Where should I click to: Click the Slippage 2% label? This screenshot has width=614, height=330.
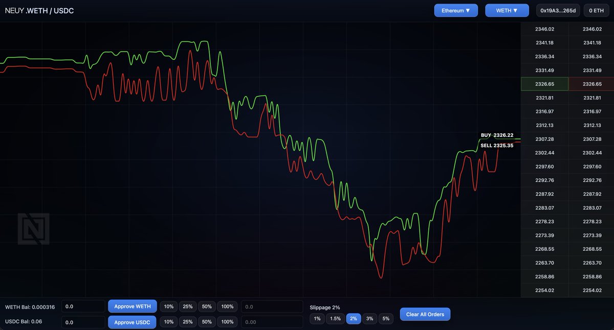tap(325, 308)
